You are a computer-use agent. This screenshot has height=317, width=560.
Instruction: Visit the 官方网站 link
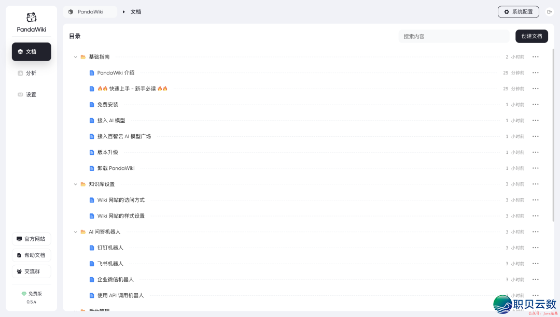pos(32,239)
